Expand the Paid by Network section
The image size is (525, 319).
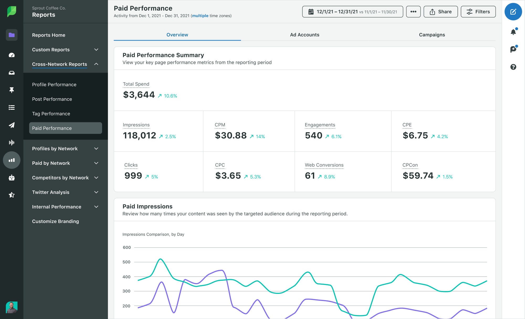96,163
